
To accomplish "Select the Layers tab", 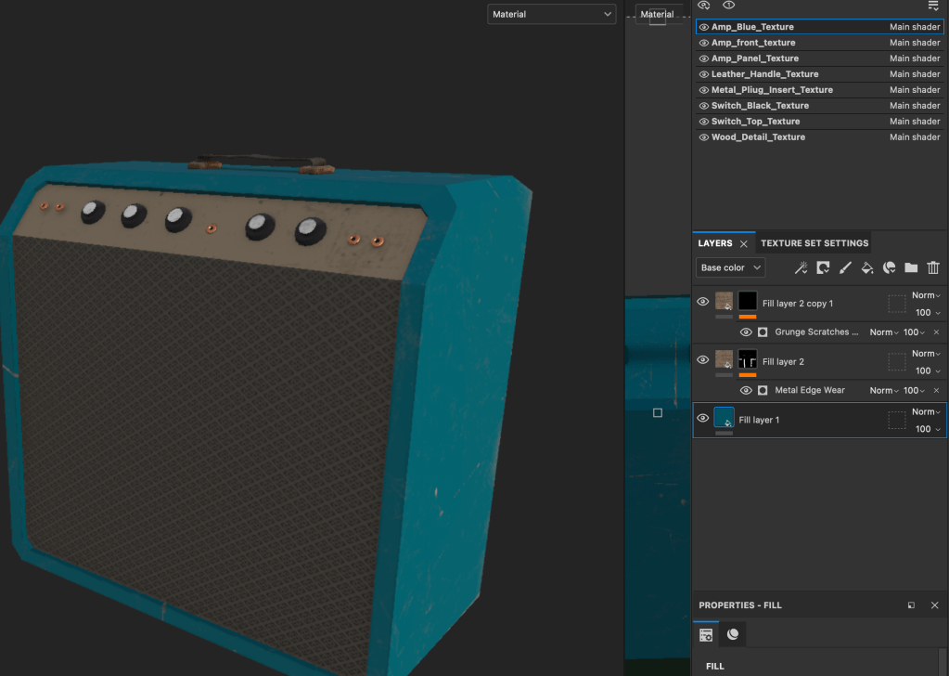I will pos(715,243).
